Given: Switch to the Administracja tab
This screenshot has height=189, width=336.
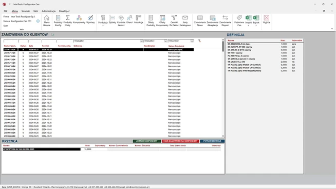Looking at the screenshot, I should (48, 11).
